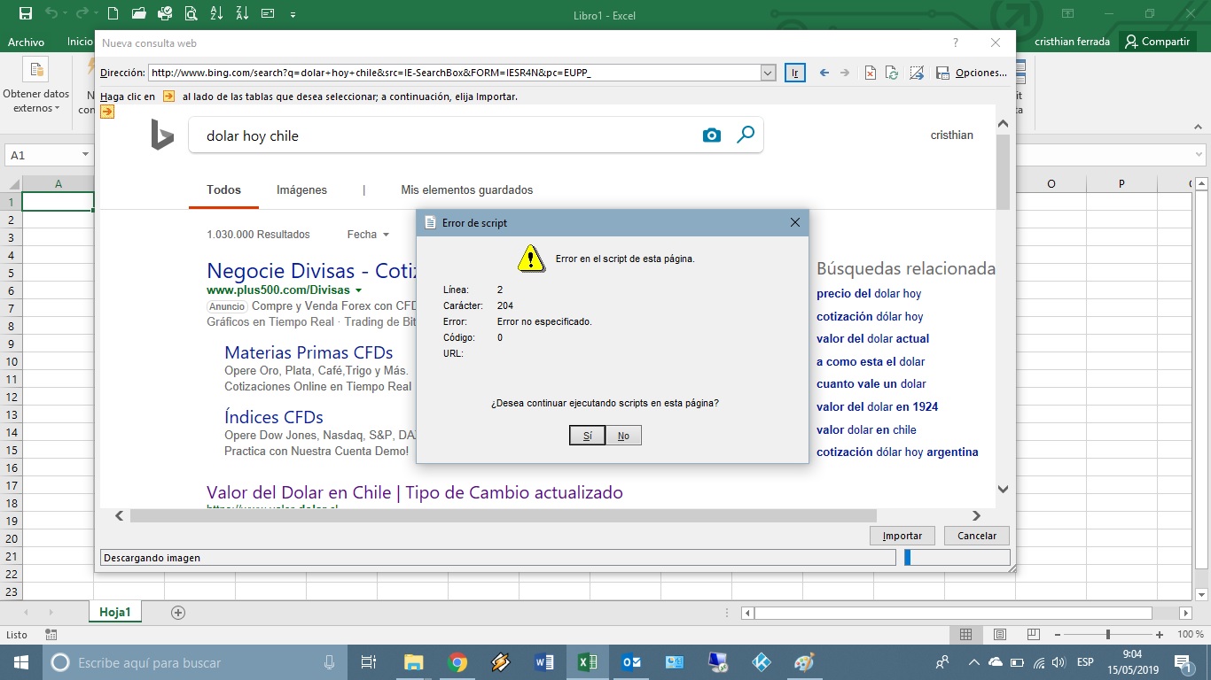
Task: Save the workbook with the floppy disk icon
Action: (x=25, y=14)
